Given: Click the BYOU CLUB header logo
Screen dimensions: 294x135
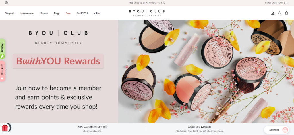Looking at the screenshot, I should pos(147,13).
